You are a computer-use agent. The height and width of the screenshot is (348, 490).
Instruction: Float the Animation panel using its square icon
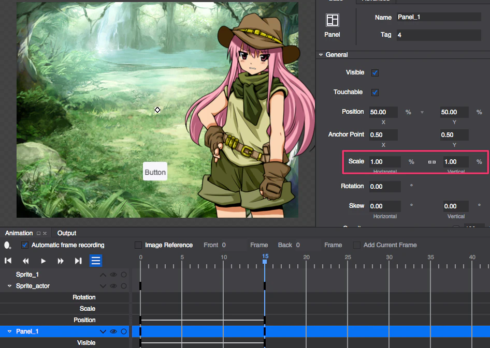click(38, 233)
